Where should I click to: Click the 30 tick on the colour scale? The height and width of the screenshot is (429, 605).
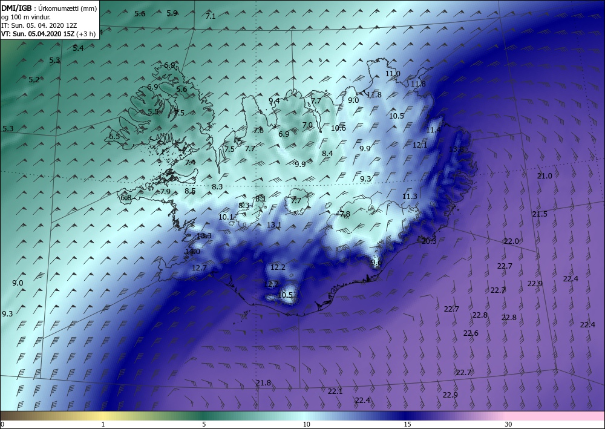(x=509, y=424)
